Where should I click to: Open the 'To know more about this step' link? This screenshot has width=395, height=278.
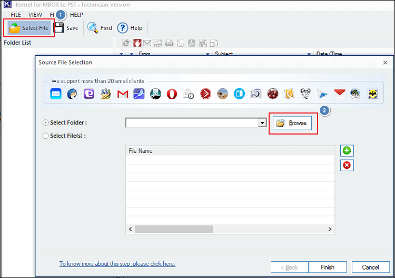pyautogui.click(x=117, y=264)
